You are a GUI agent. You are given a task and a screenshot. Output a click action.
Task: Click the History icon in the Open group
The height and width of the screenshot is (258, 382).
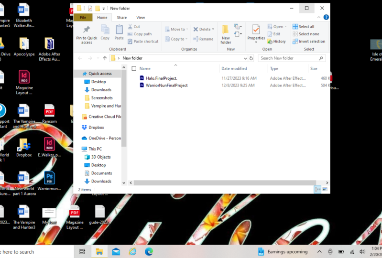[276, 42]
